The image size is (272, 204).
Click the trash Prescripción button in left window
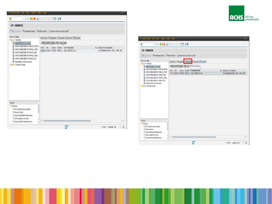77,38
